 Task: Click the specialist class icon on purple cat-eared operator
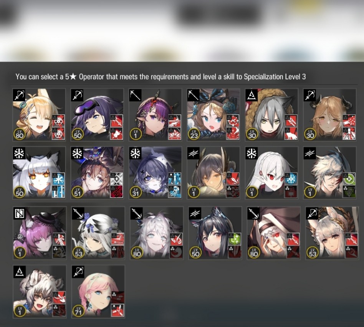[x=20, y=213]
